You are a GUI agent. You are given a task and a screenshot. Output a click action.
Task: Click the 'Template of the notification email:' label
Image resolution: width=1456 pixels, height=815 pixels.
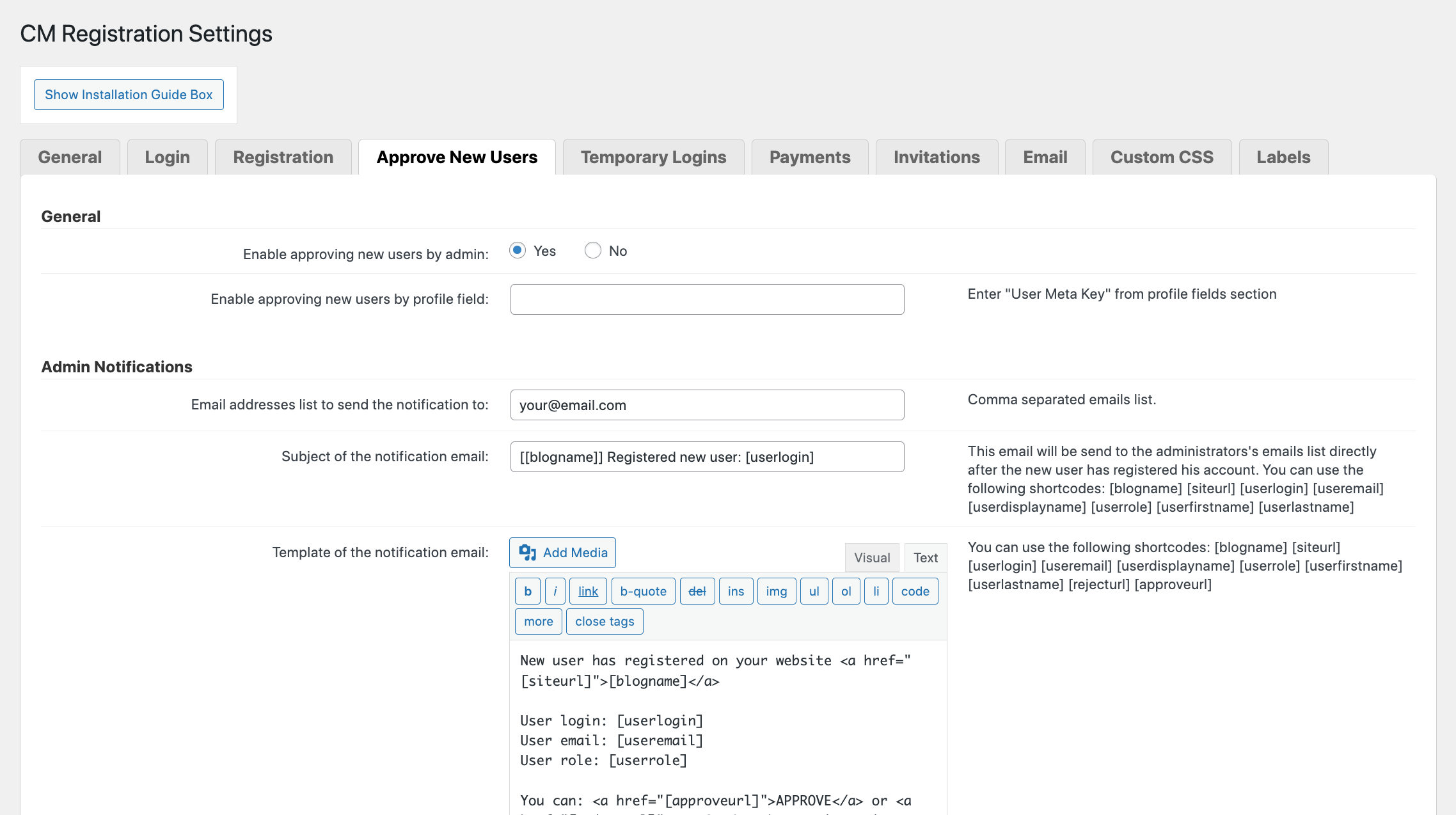[x=381, y=552]
